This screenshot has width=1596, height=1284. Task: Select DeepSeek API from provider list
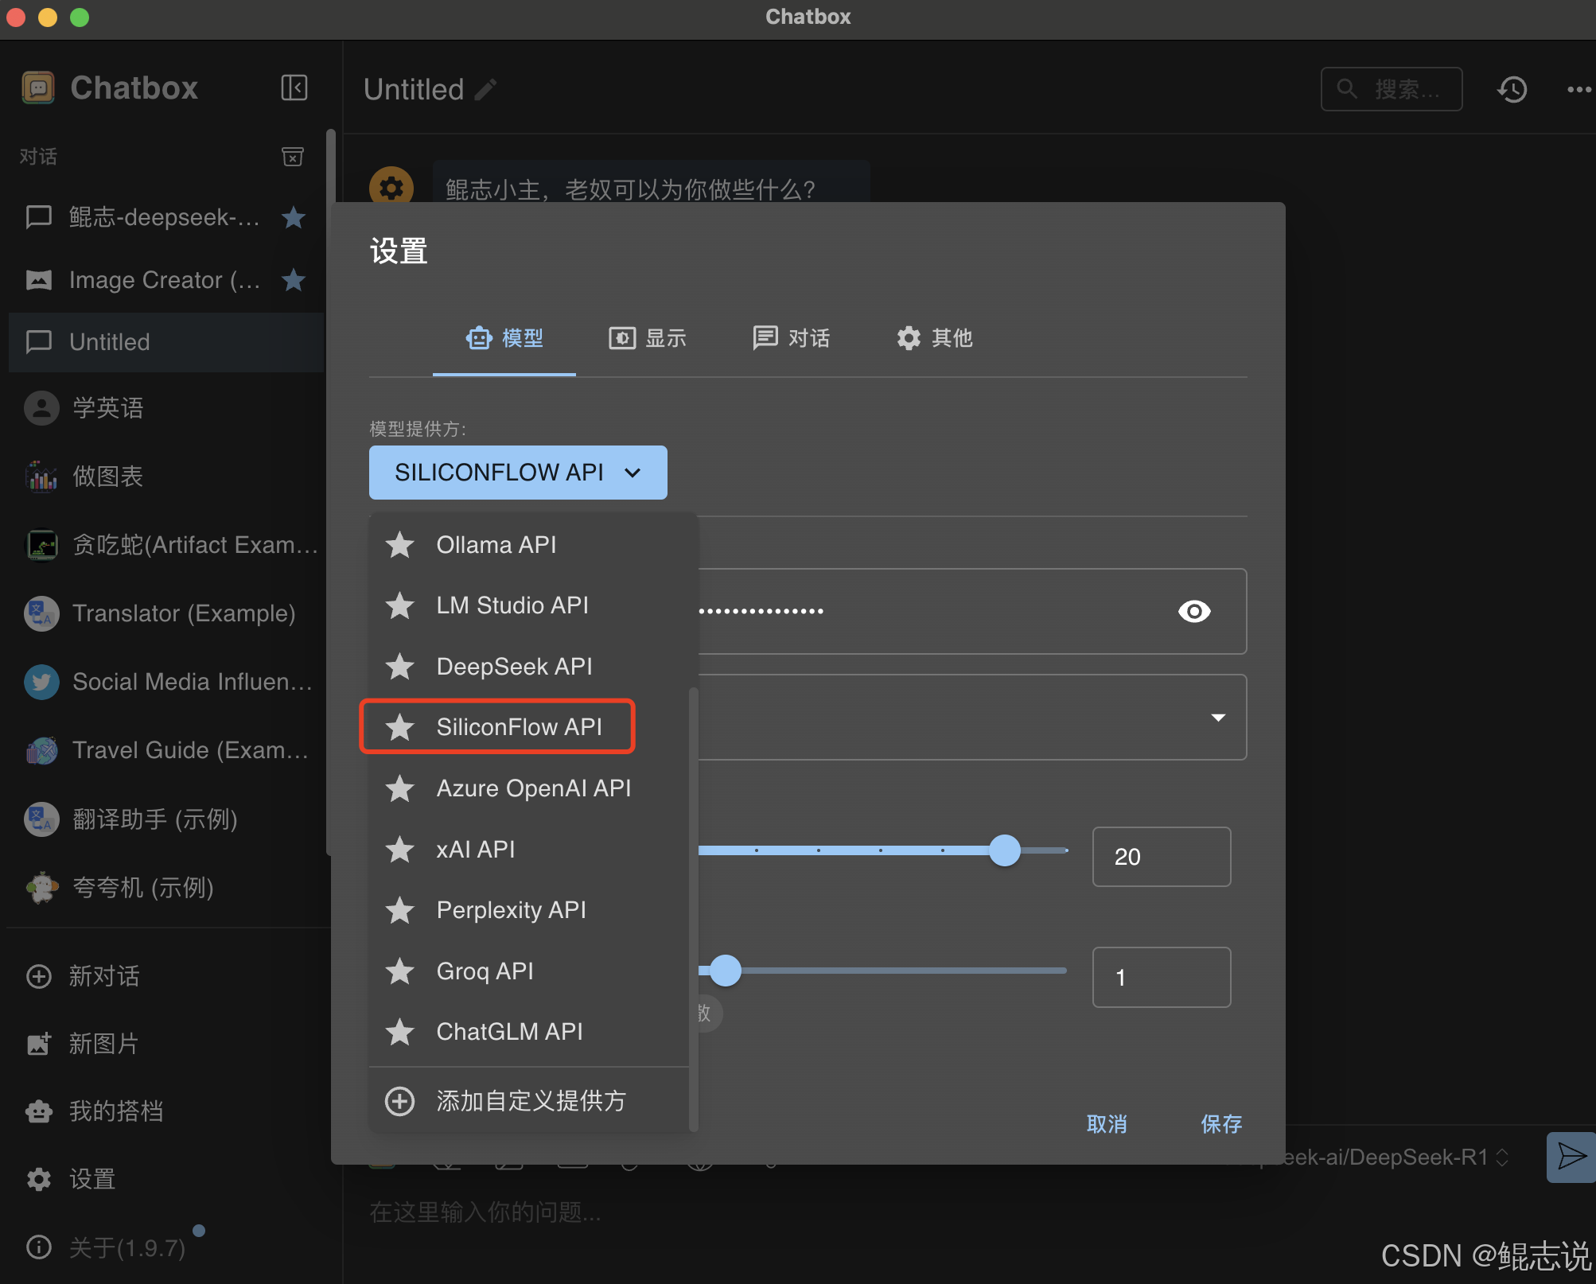point(514,667)
